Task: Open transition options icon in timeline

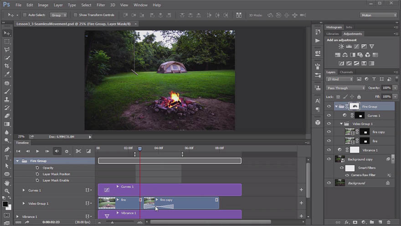Action: [x=88, y=151]
